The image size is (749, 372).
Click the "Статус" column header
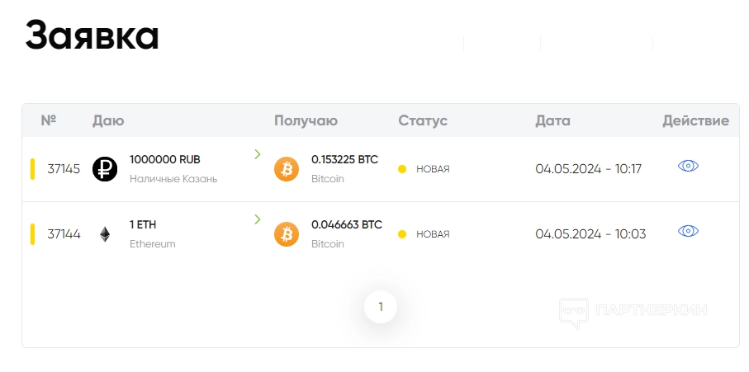pyautogui.click(x=423, y=120)
